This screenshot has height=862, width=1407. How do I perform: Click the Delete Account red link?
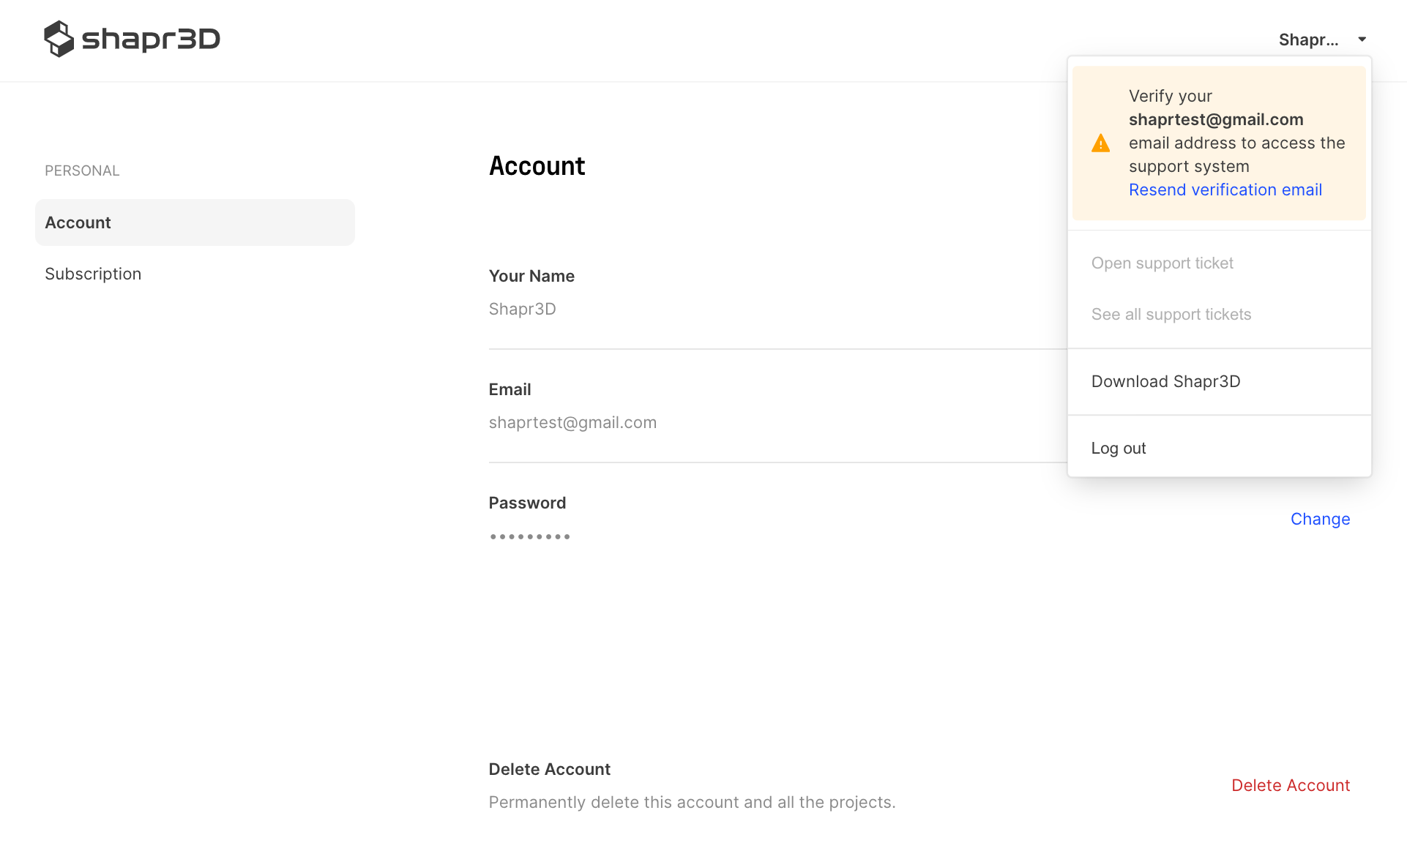click(x=1291, y=786)
